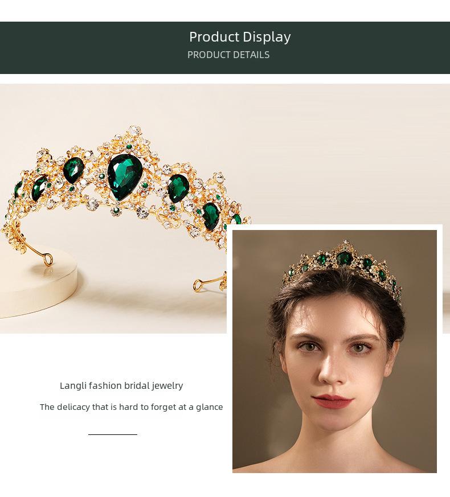Click the lower-right emerald gem on tiara

point(211,216)
